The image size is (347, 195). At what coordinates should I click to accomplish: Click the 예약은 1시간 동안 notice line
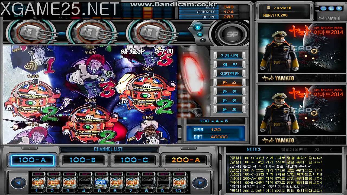(x=264, y=187)
